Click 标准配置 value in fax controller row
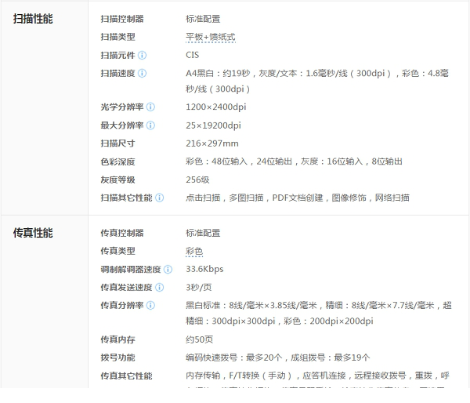The height and width of the screenshot is (403, 470). click(x=203, y=233)
